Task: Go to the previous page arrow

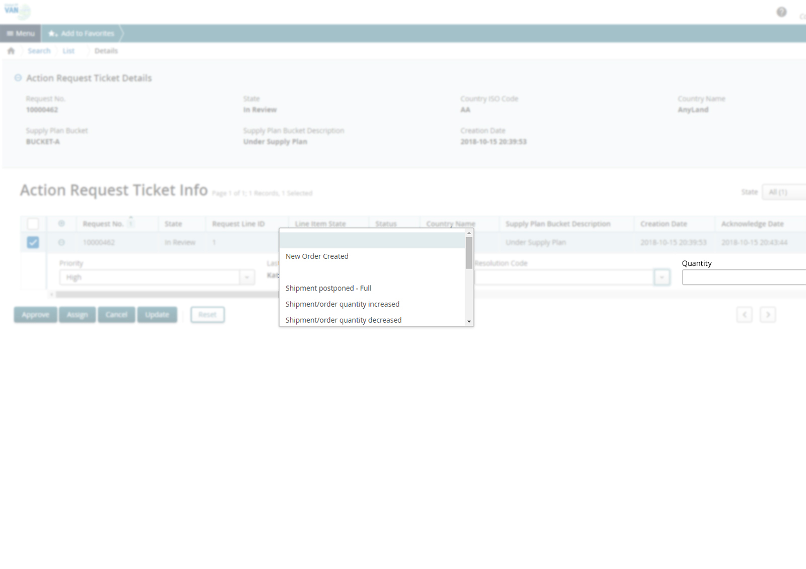Action: coord(745,315)
